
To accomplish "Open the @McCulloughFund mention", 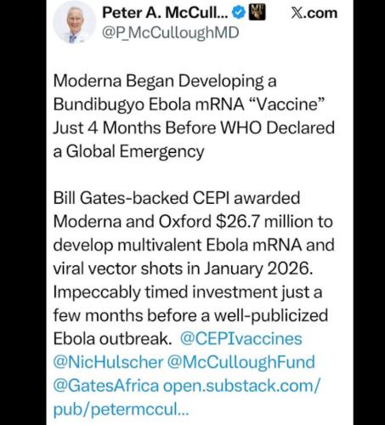I will point(241,362).
